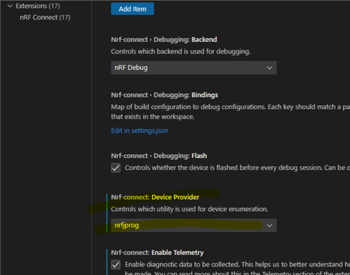Screen dimensions: 350x275
Task: Open the Device Provider nrfjprog dropdown
Action: click(x=194, y=225)
